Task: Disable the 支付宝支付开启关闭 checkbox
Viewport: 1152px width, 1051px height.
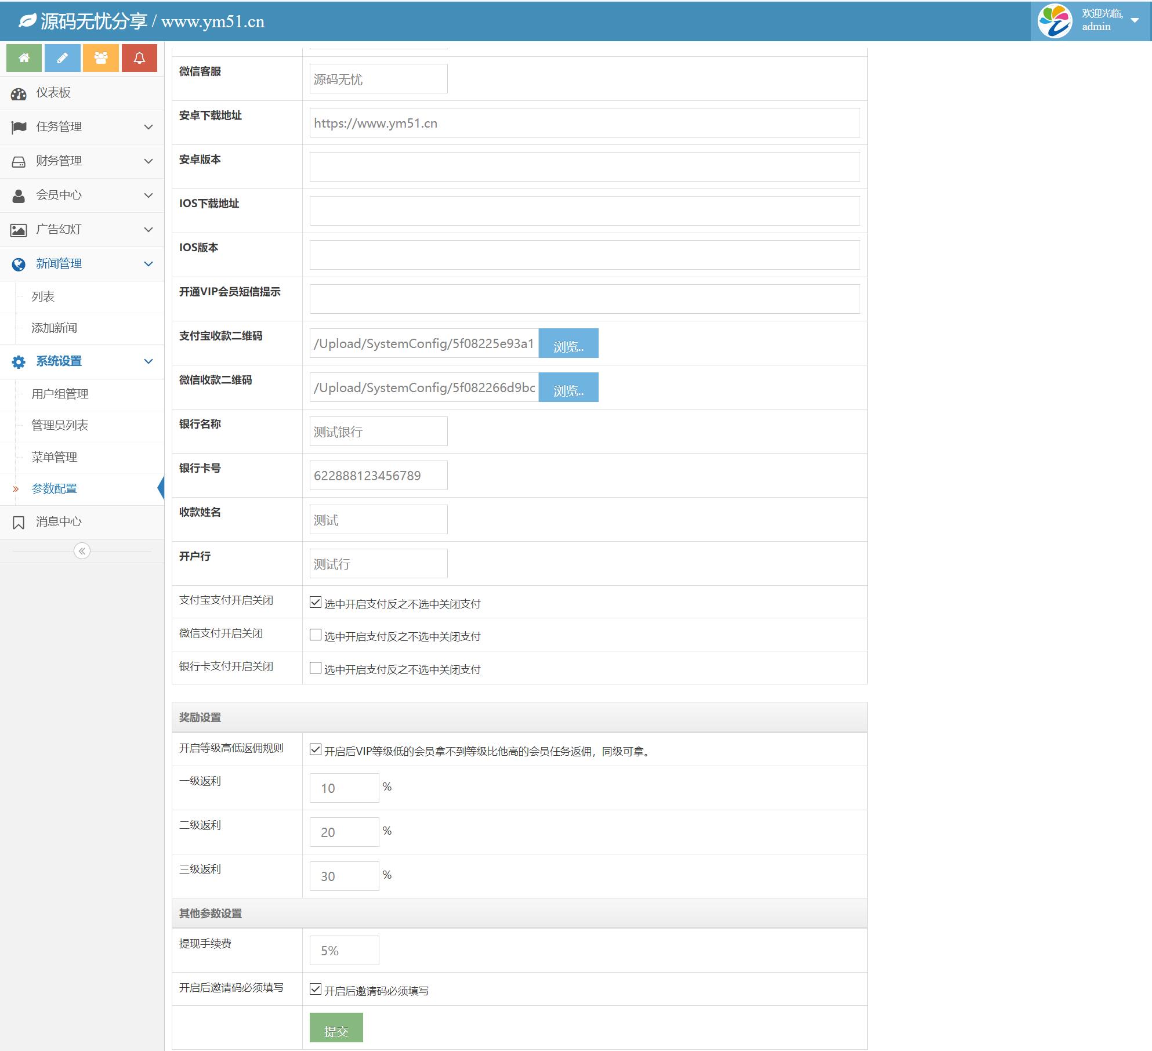Action: coord(316,602)
